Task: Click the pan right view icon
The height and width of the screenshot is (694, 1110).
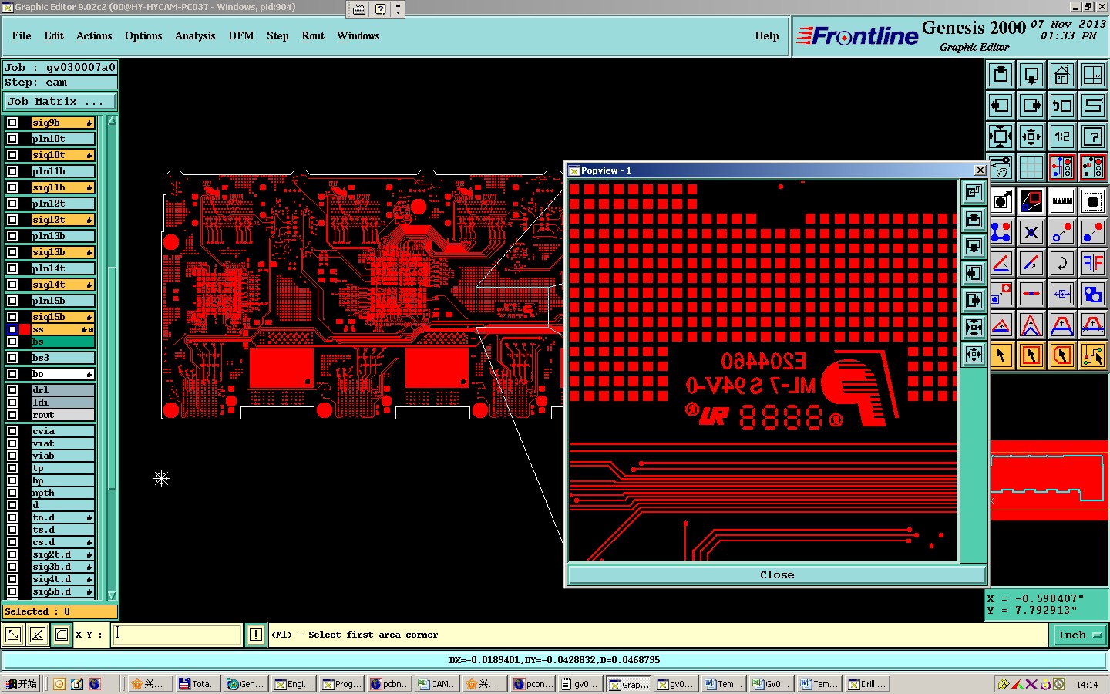Action: [1031, 106]
